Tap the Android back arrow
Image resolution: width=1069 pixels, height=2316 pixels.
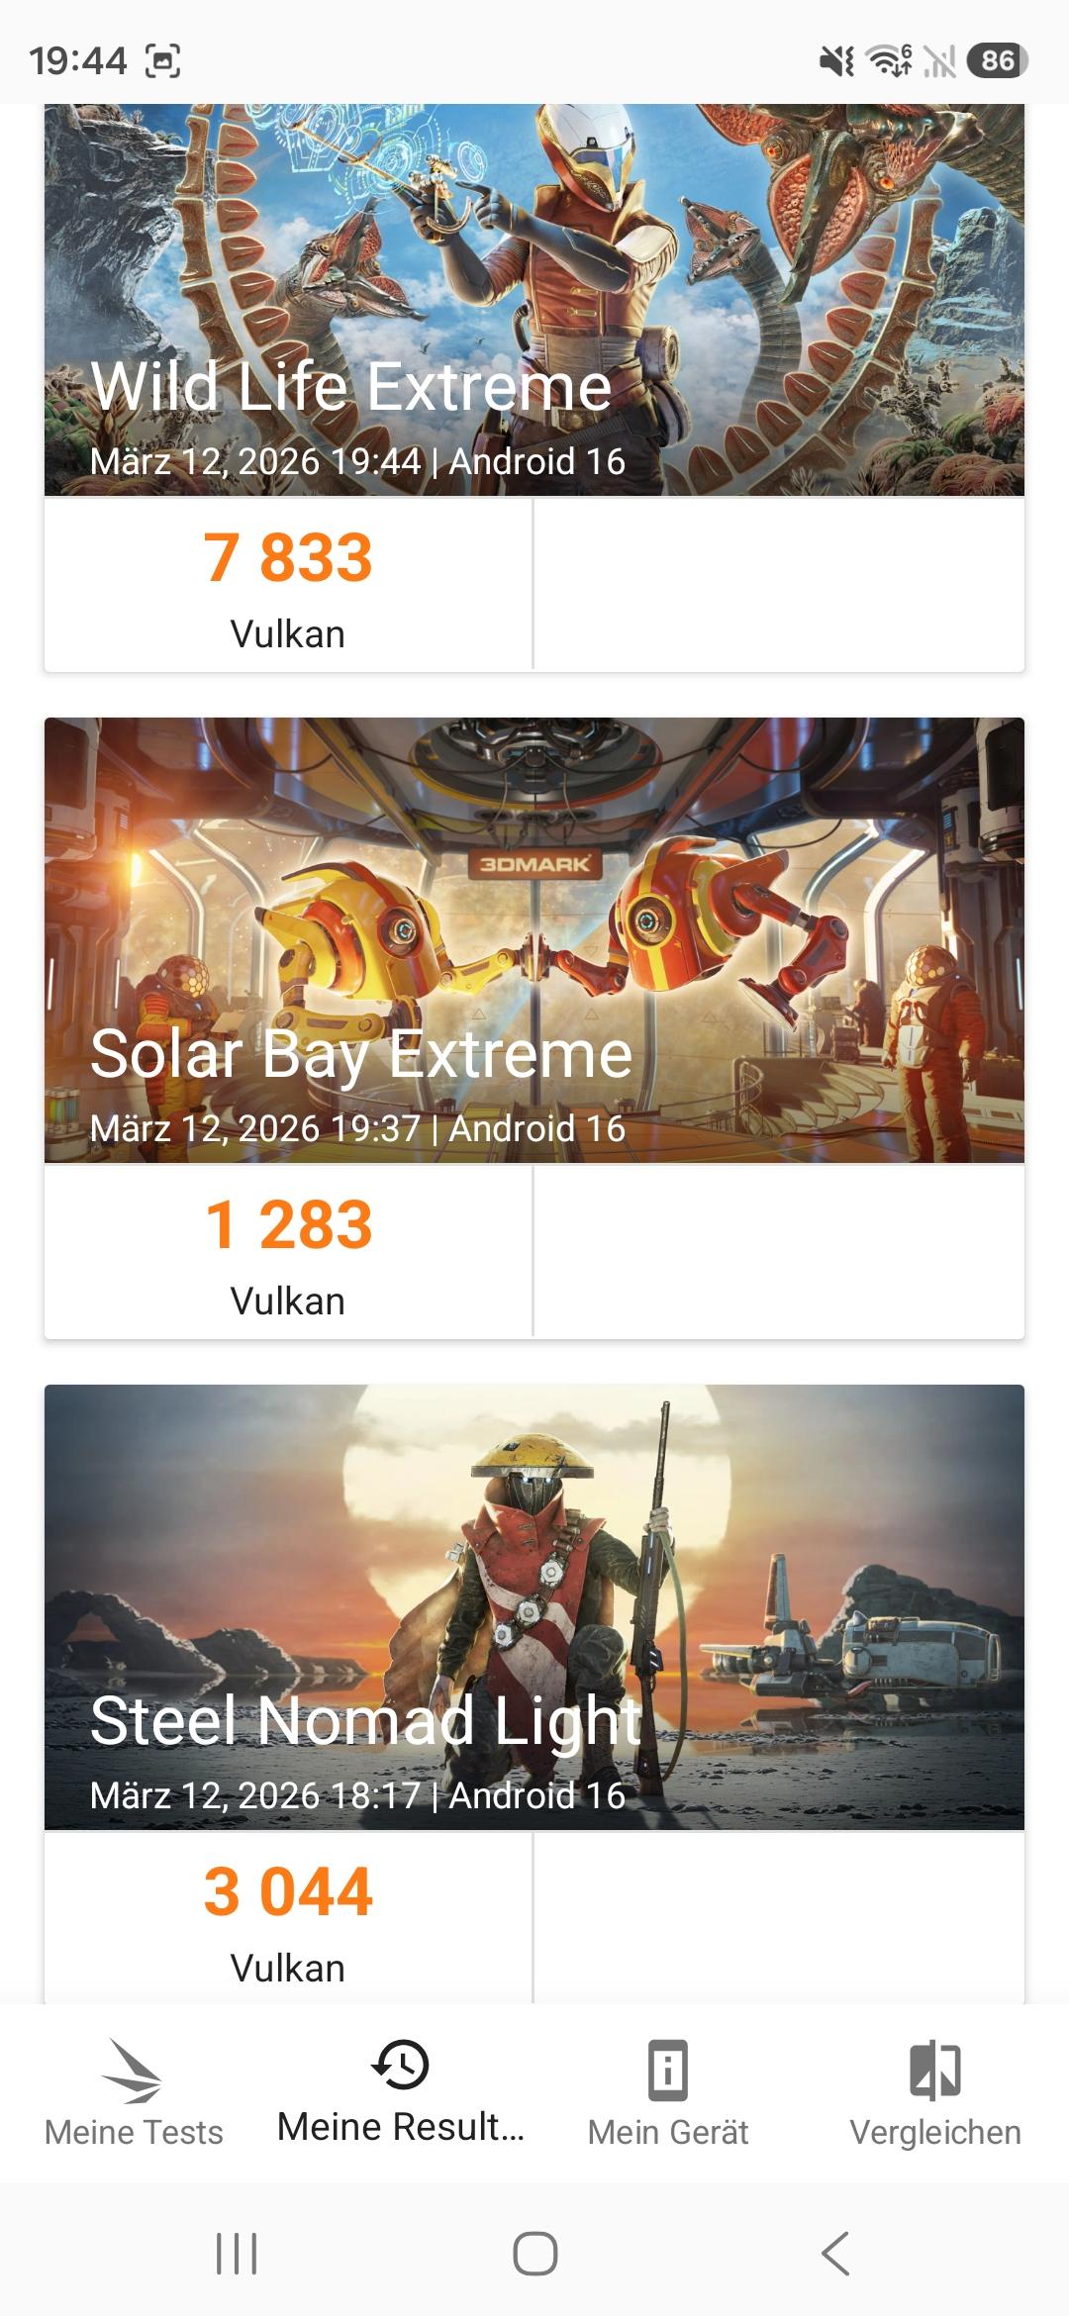835,2254
